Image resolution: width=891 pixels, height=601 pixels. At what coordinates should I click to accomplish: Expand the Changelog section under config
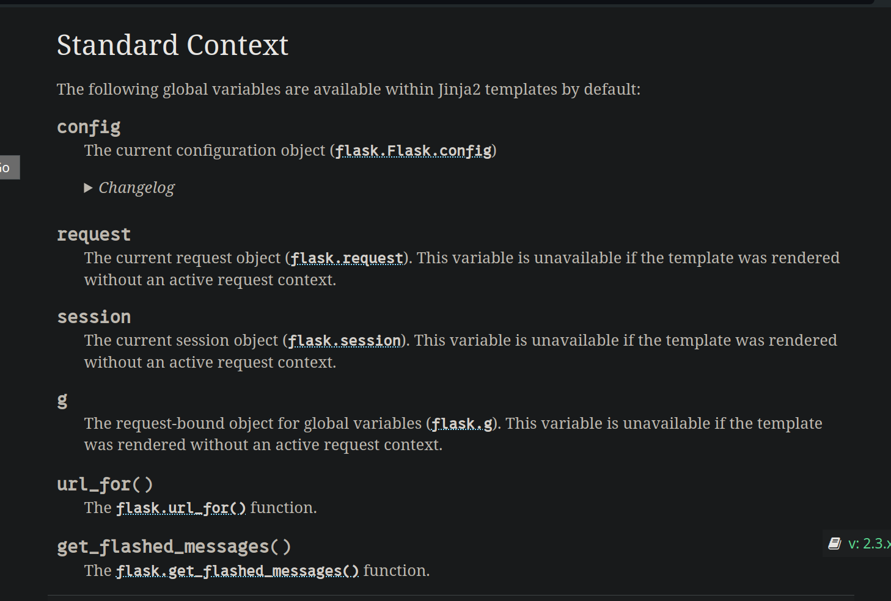point(136,188)
